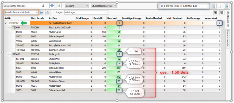Open the Lager dropdown showing Alle Lager

click(87, 12)
